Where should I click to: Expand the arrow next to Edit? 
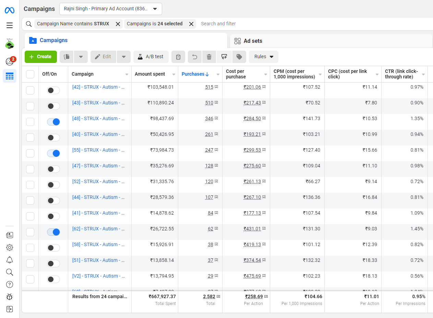pos(124,57)
